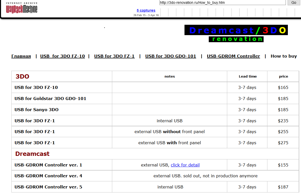Click the Wayback Machine logo
301x194 pixels.
[22, 8]
